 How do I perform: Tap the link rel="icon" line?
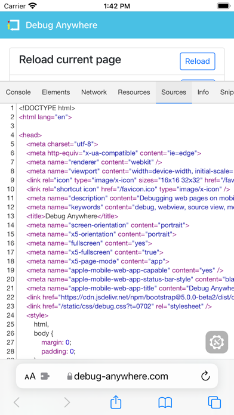coord(130,180)
